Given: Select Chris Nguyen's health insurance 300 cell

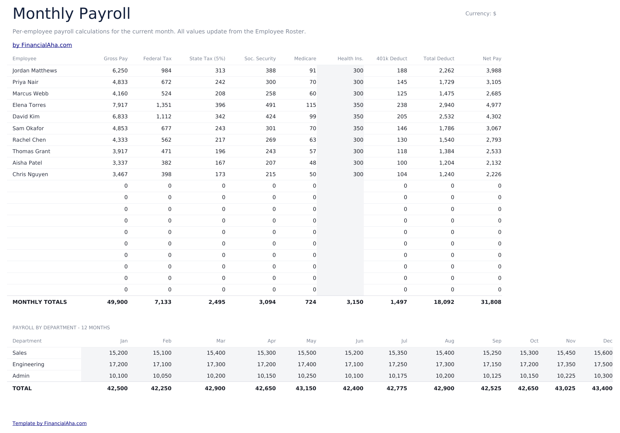Looking at the screenshot, I should pyautogui.click(x=358, y=174).
